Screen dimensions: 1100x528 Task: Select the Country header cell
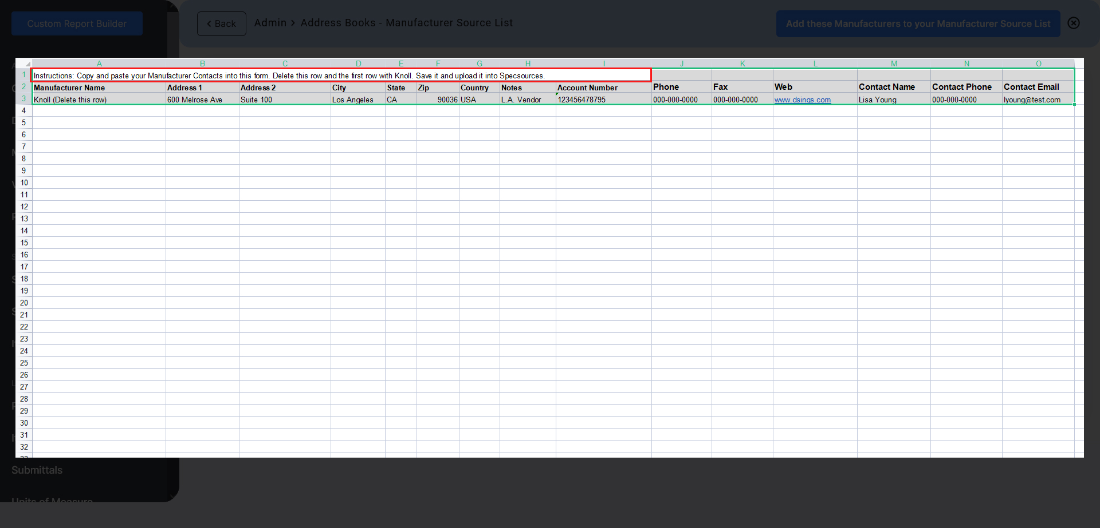pos(480,88)
